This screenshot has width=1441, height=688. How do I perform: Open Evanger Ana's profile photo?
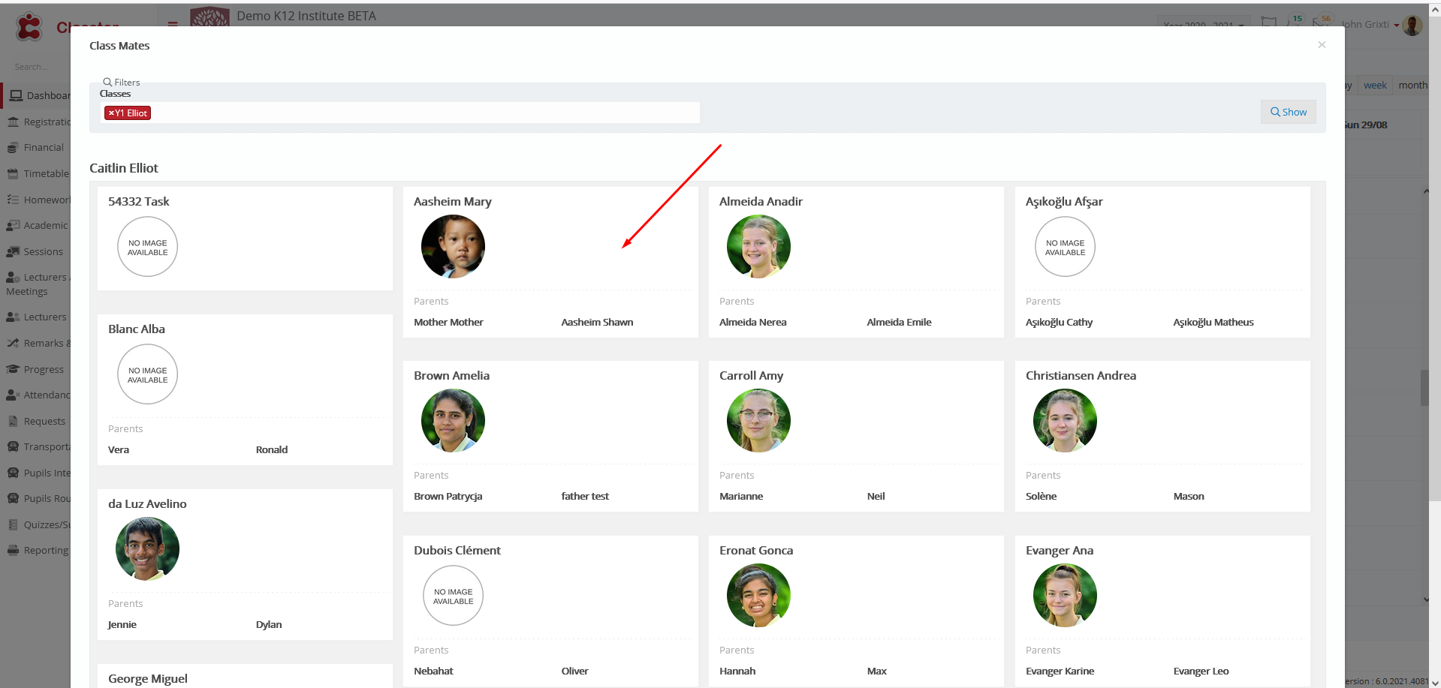tap(1065, 595)
